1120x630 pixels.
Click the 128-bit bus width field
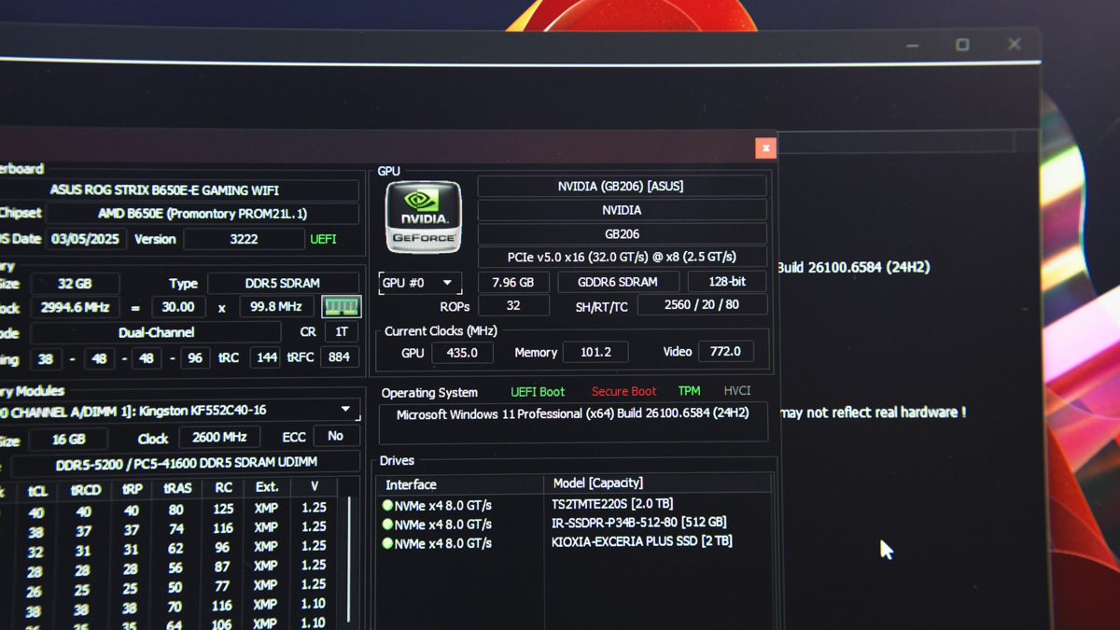pos(727,281)
